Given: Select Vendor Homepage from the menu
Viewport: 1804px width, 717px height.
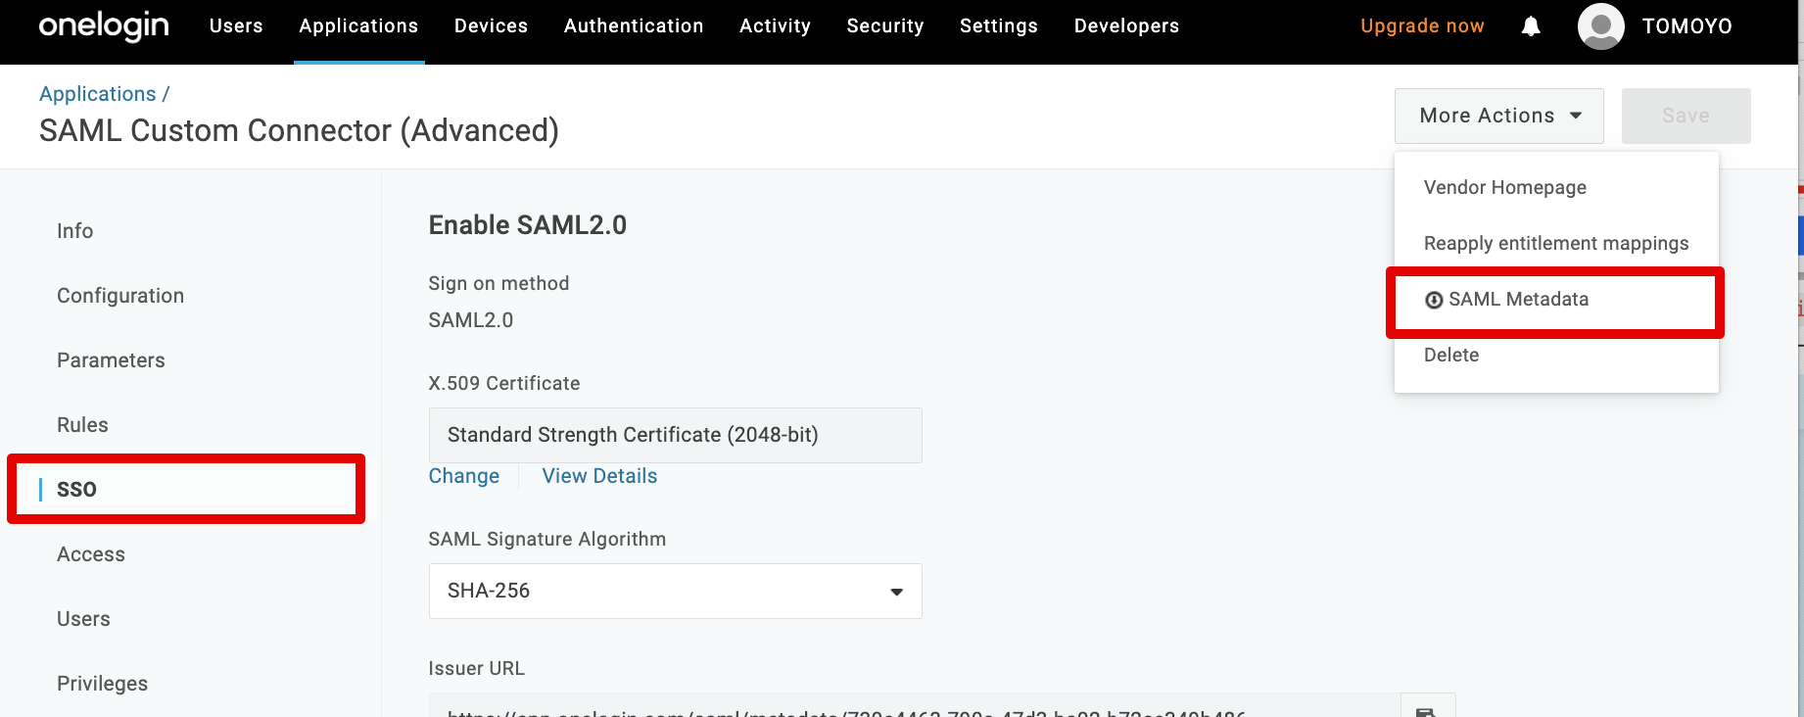Looking at the screenshot, I should pyautogui.click(x=1504, y=187).
